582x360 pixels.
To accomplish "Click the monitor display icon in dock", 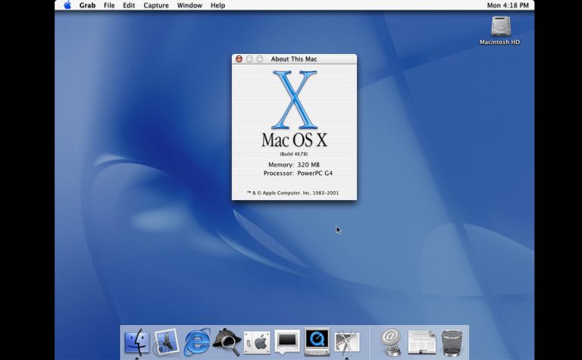I will point(287,343).
